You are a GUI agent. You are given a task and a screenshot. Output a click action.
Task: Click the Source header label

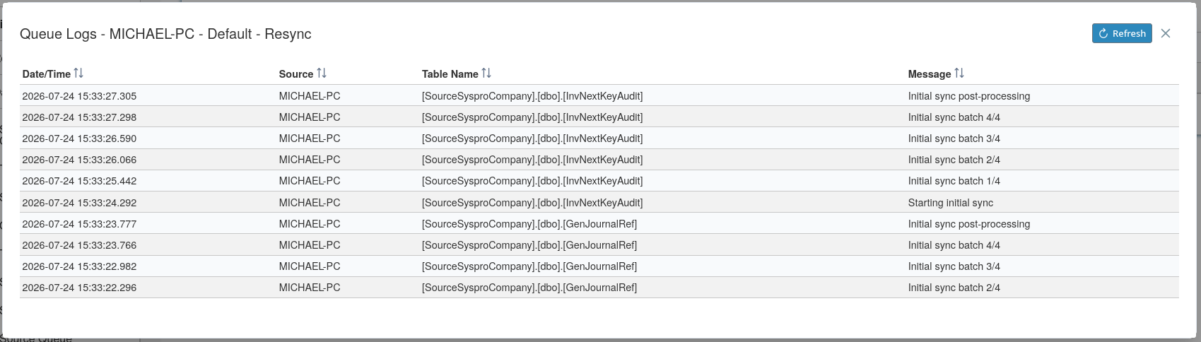(296, 74)
